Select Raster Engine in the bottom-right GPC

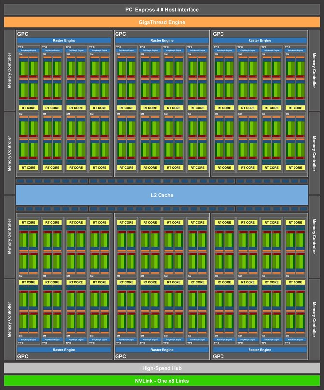[x=260, y=350]
